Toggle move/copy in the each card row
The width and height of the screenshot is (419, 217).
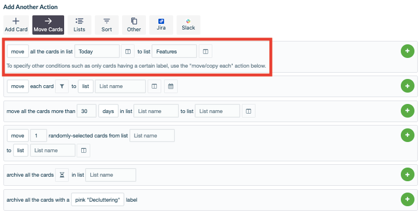18,86
